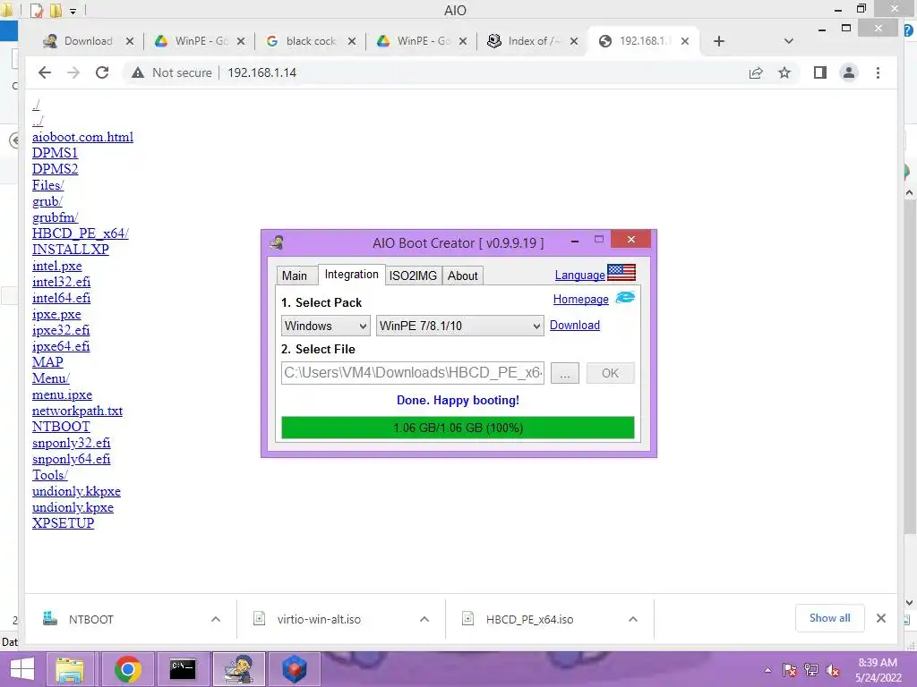Show hidden system tray icons
This screenshot has width=917, height=687.
click(767, 671)
